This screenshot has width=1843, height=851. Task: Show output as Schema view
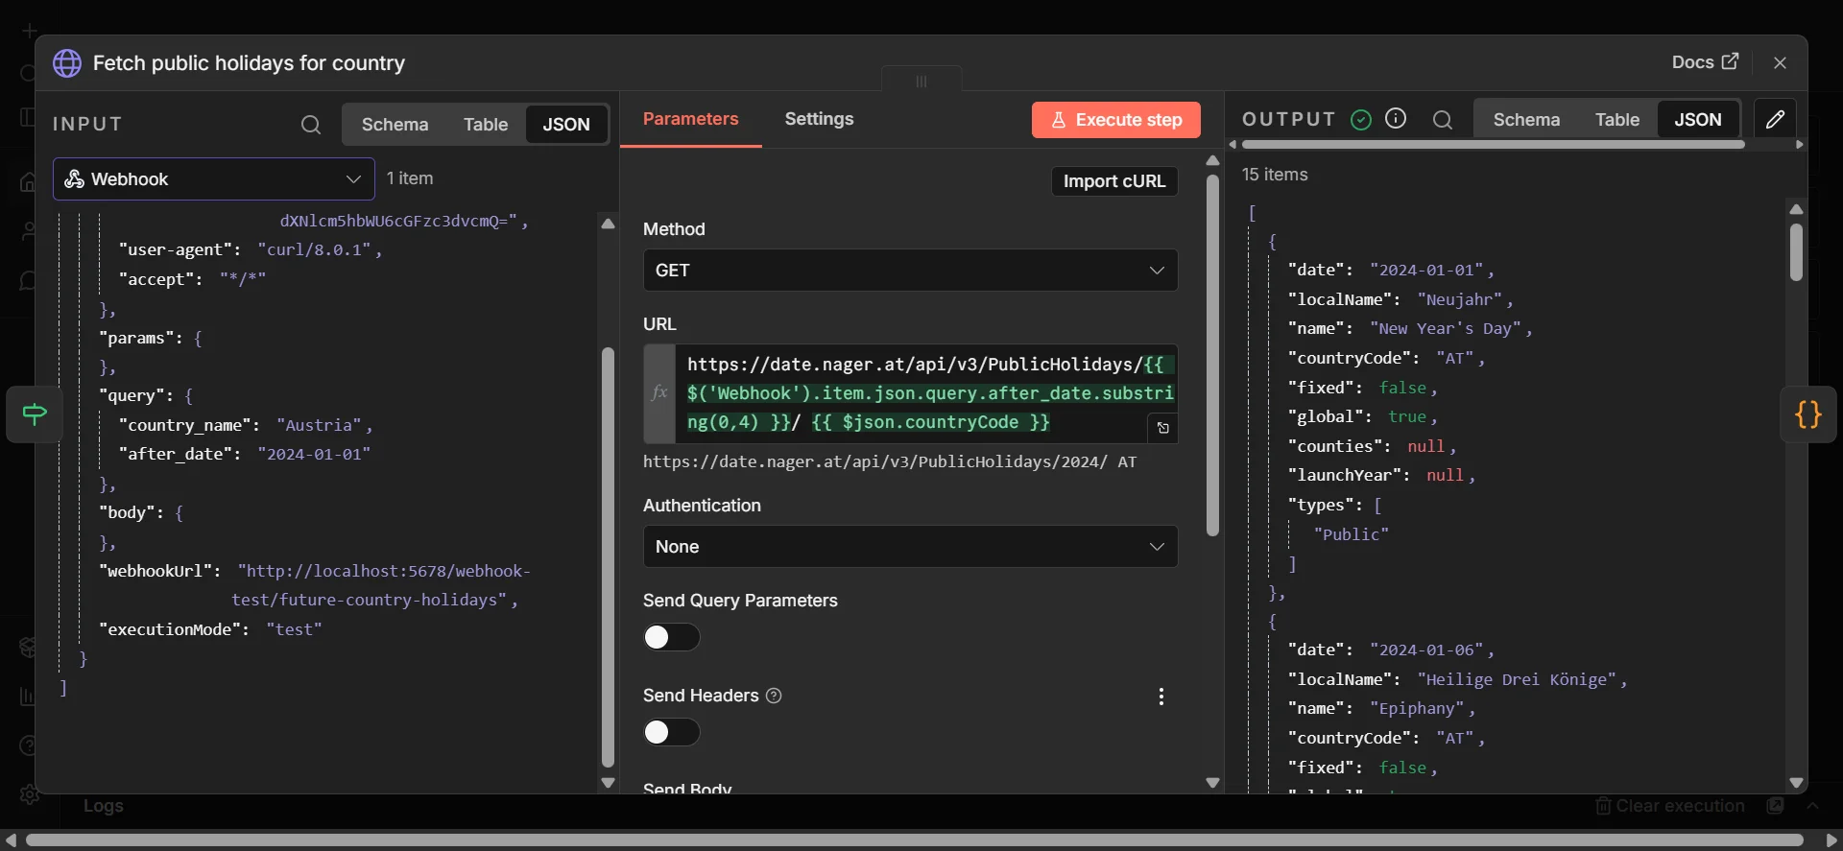tap(1526, 120)
